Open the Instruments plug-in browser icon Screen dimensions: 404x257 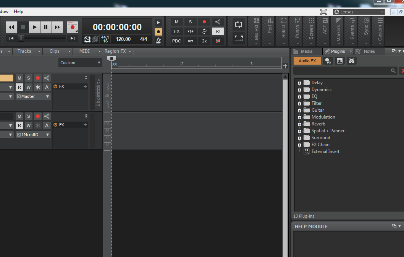pos(340,61)
